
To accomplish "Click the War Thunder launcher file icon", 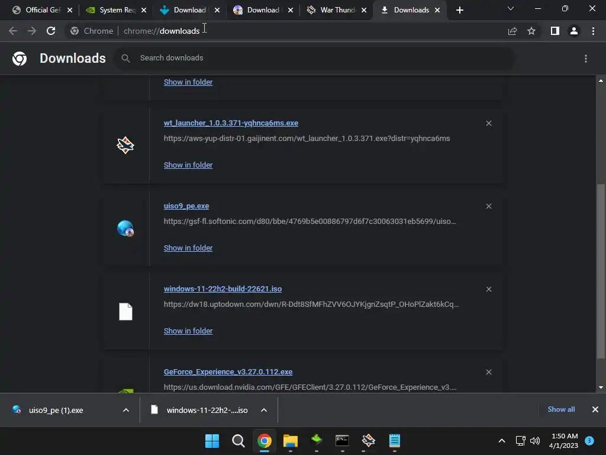I will pos(125,145).
